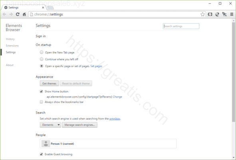Screen dimensions: 236x160
Task: Go to home page via house icon
Action: (x=24, y=14)
